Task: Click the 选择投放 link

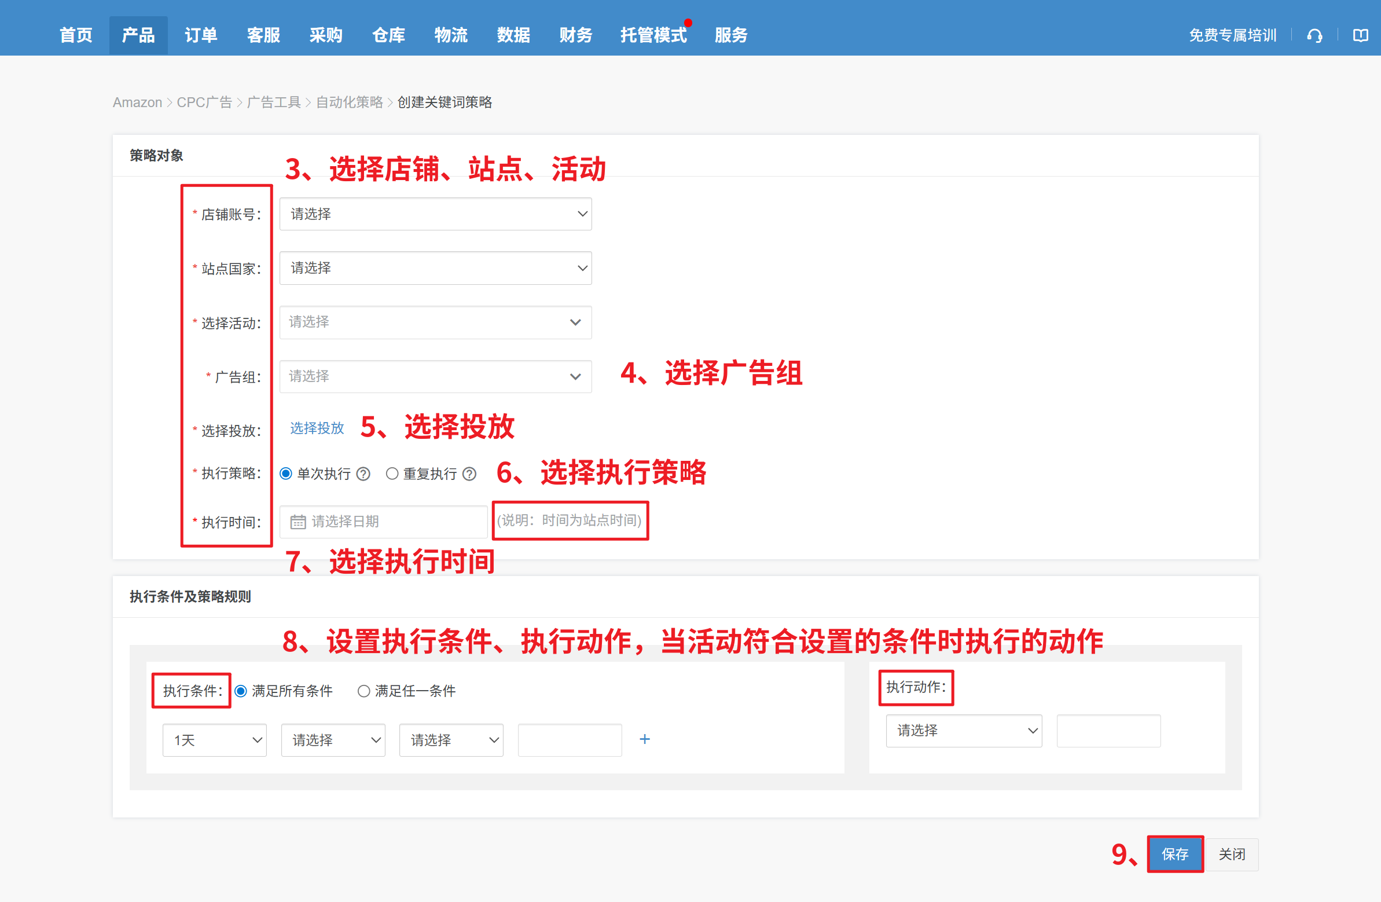Action: click(x=317, y=428)
